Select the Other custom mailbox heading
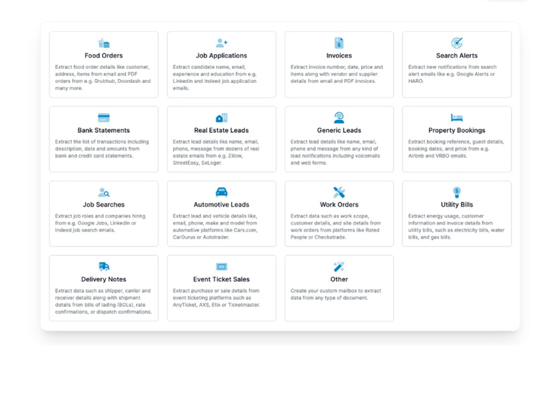 click(339, 279)
